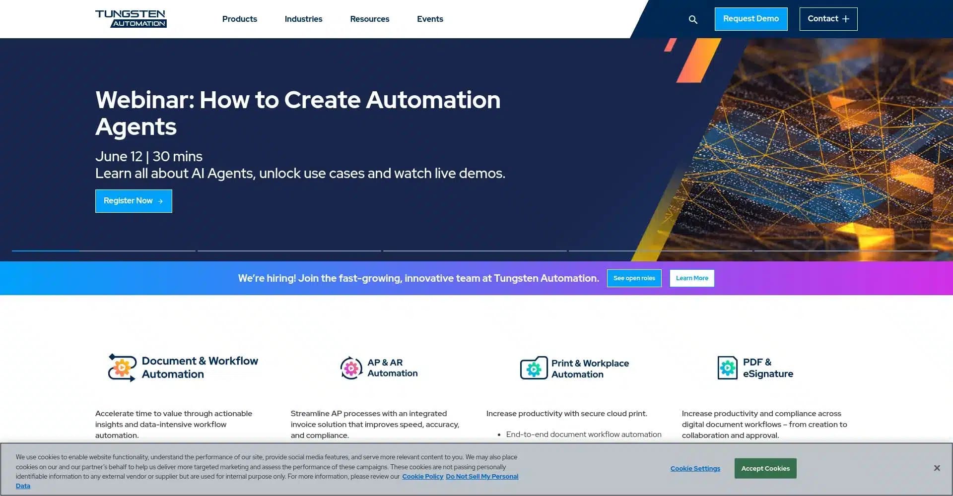Open the search using the magnifier icon
953x496 pixels.
[693, 19]
